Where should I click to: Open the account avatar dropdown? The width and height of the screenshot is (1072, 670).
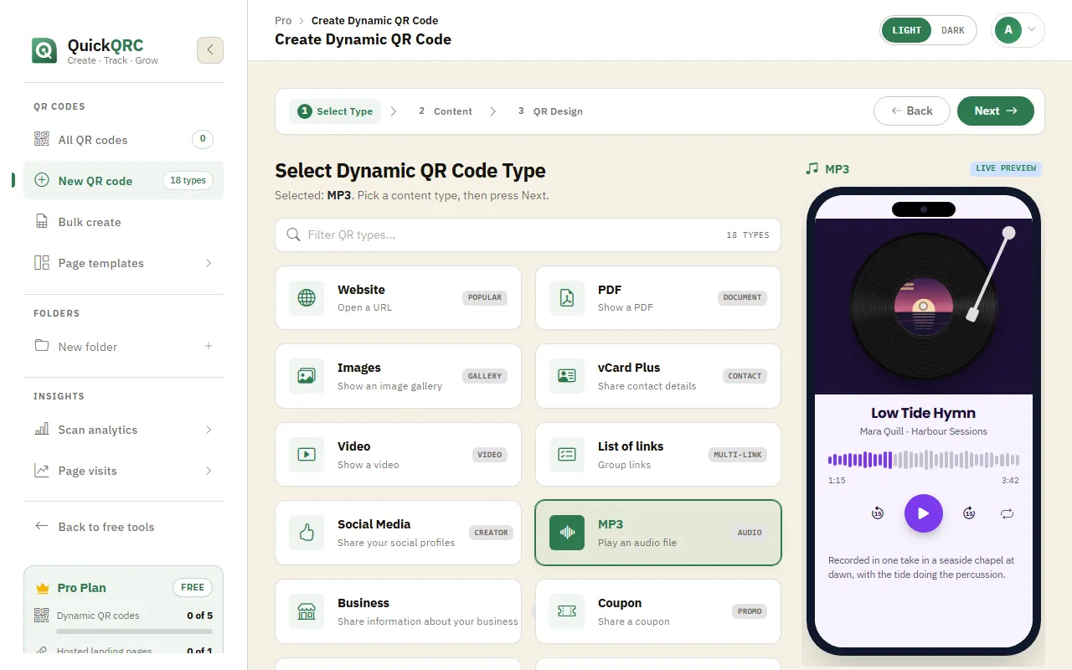[1018, 30]
